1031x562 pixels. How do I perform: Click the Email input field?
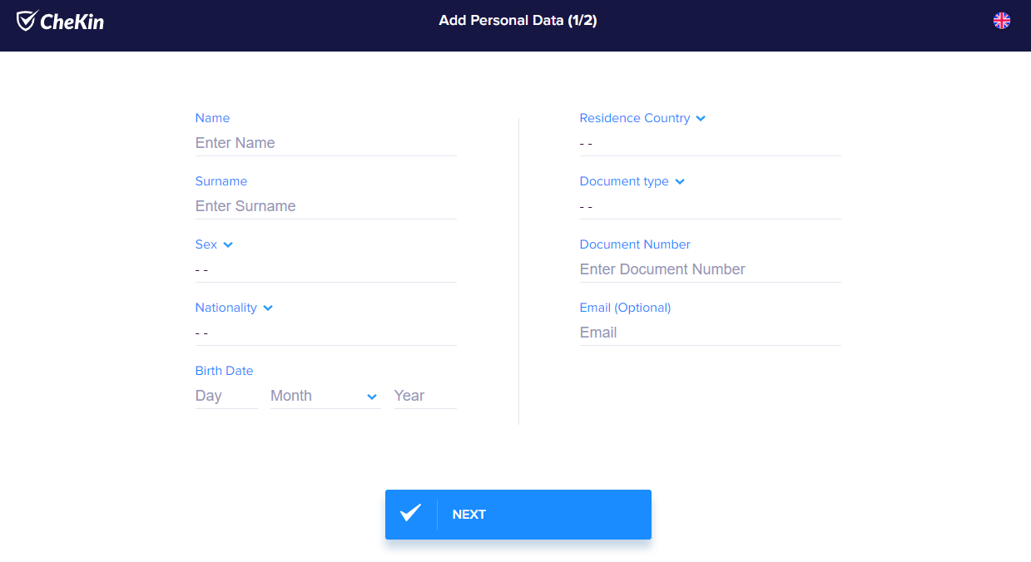click(x=710, y=333)
